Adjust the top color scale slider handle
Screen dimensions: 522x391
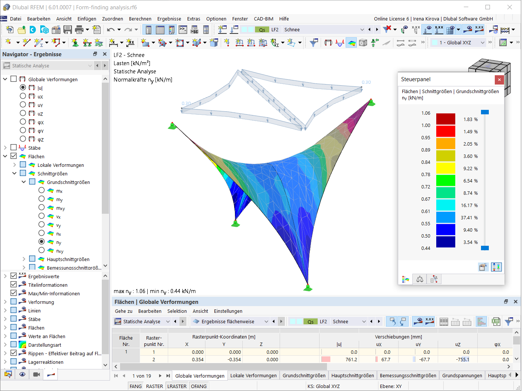(485, 112)
